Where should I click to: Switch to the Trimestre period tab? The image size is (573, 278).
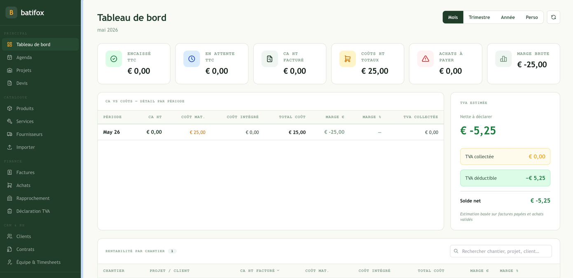(x=479, y=17)
